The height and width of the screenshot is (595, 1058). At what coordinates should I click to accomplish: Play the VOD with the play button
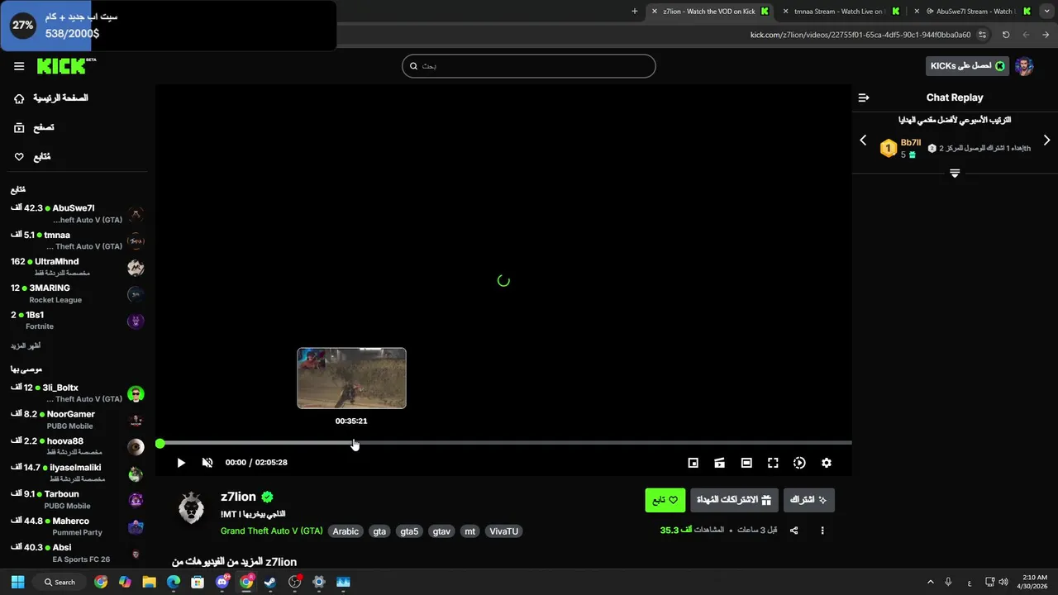pyautogui.click(x=181, y=463)
